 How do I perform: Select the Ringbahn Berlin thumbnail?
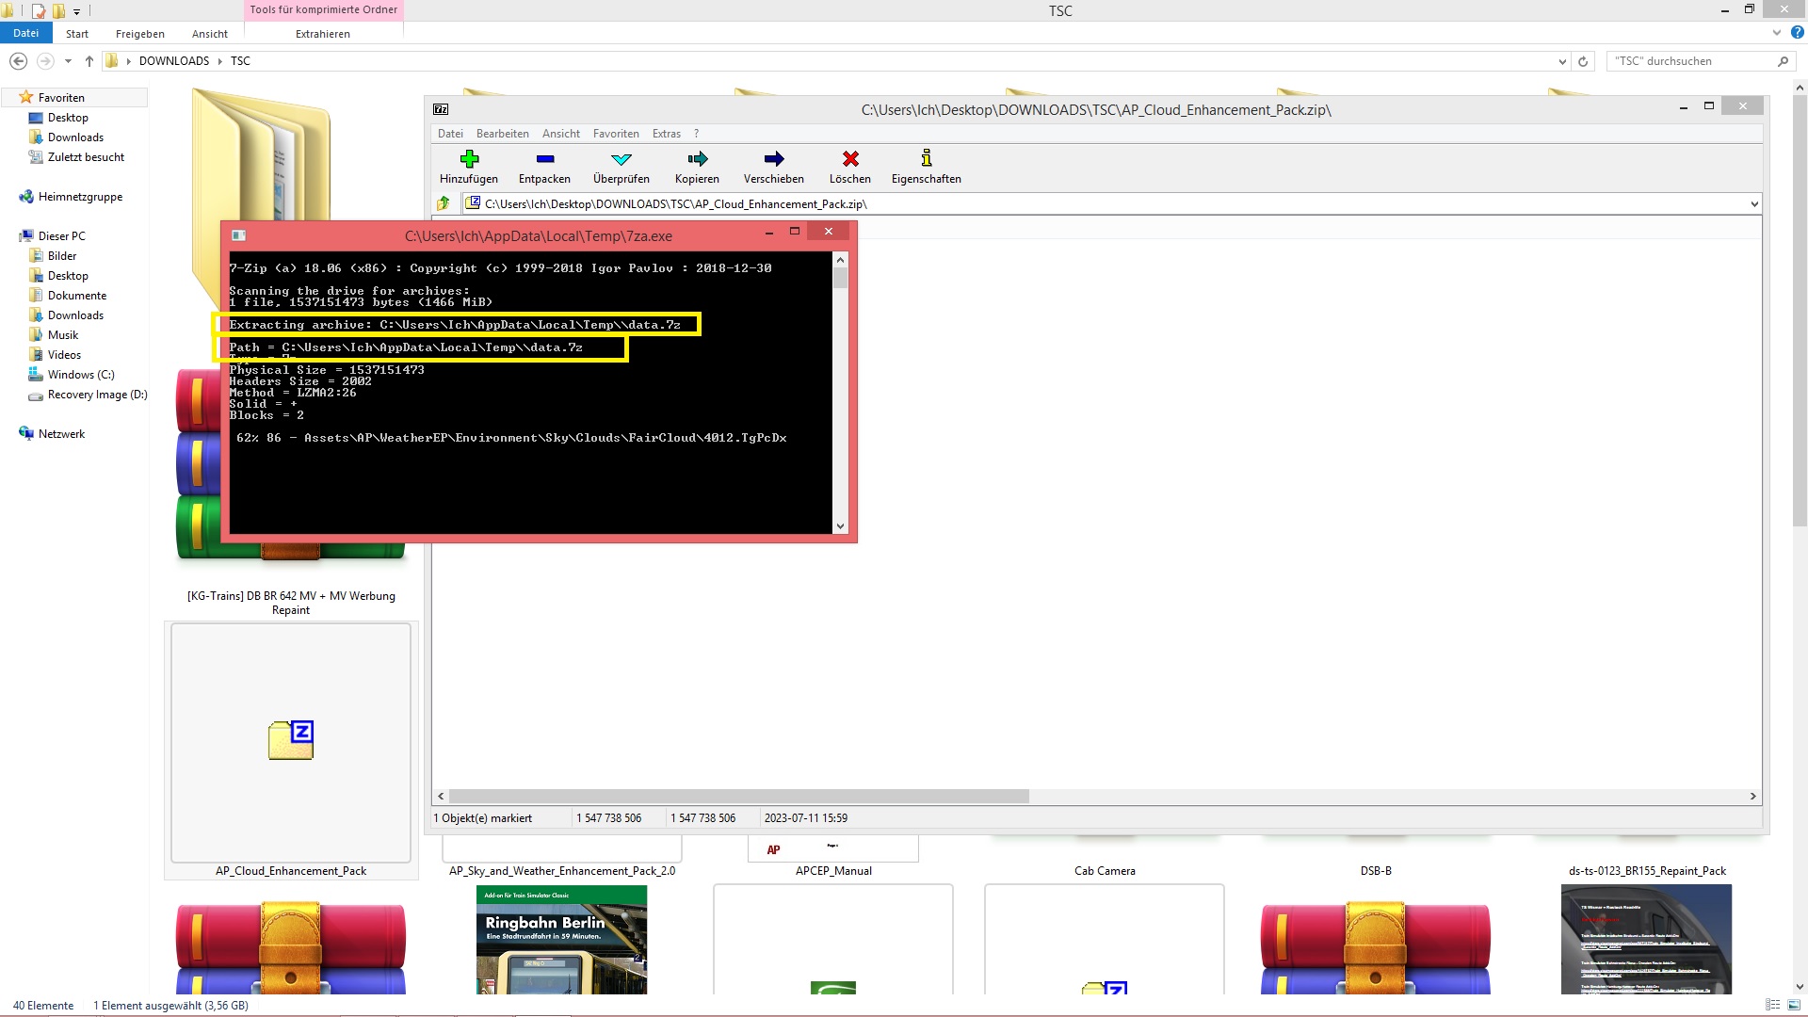pyautogui.click(x=561, y=939)
